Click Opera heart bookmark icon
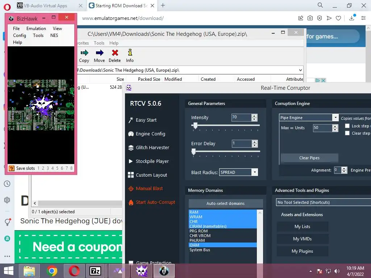 pyautogui.click(x=338, y=18)
